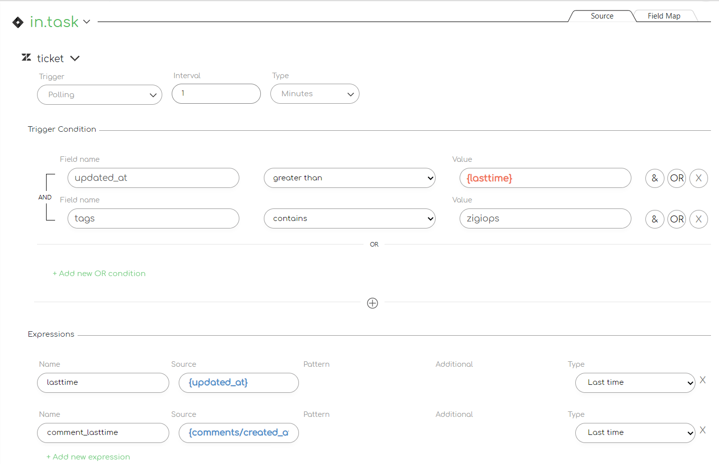The height and width of the screenshot is (464, 719).
Task: Add OR condition on updated_at row
Action: [x=677, y=178]
